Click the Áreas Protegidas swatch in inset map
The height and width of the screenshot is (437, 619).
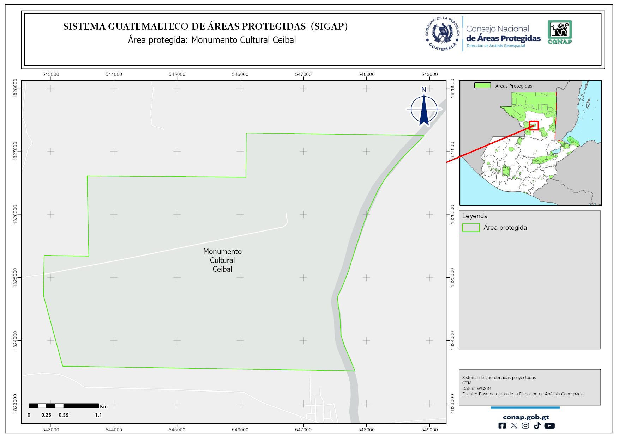tap(482, 86)
